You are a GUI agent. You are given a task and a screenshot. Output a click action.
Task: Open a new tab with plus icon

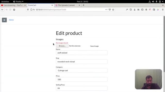84,5
